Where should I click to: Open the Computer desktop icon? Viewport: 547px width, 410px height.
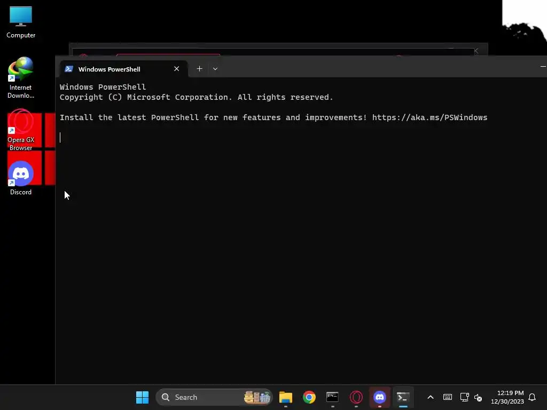(21, 22)
